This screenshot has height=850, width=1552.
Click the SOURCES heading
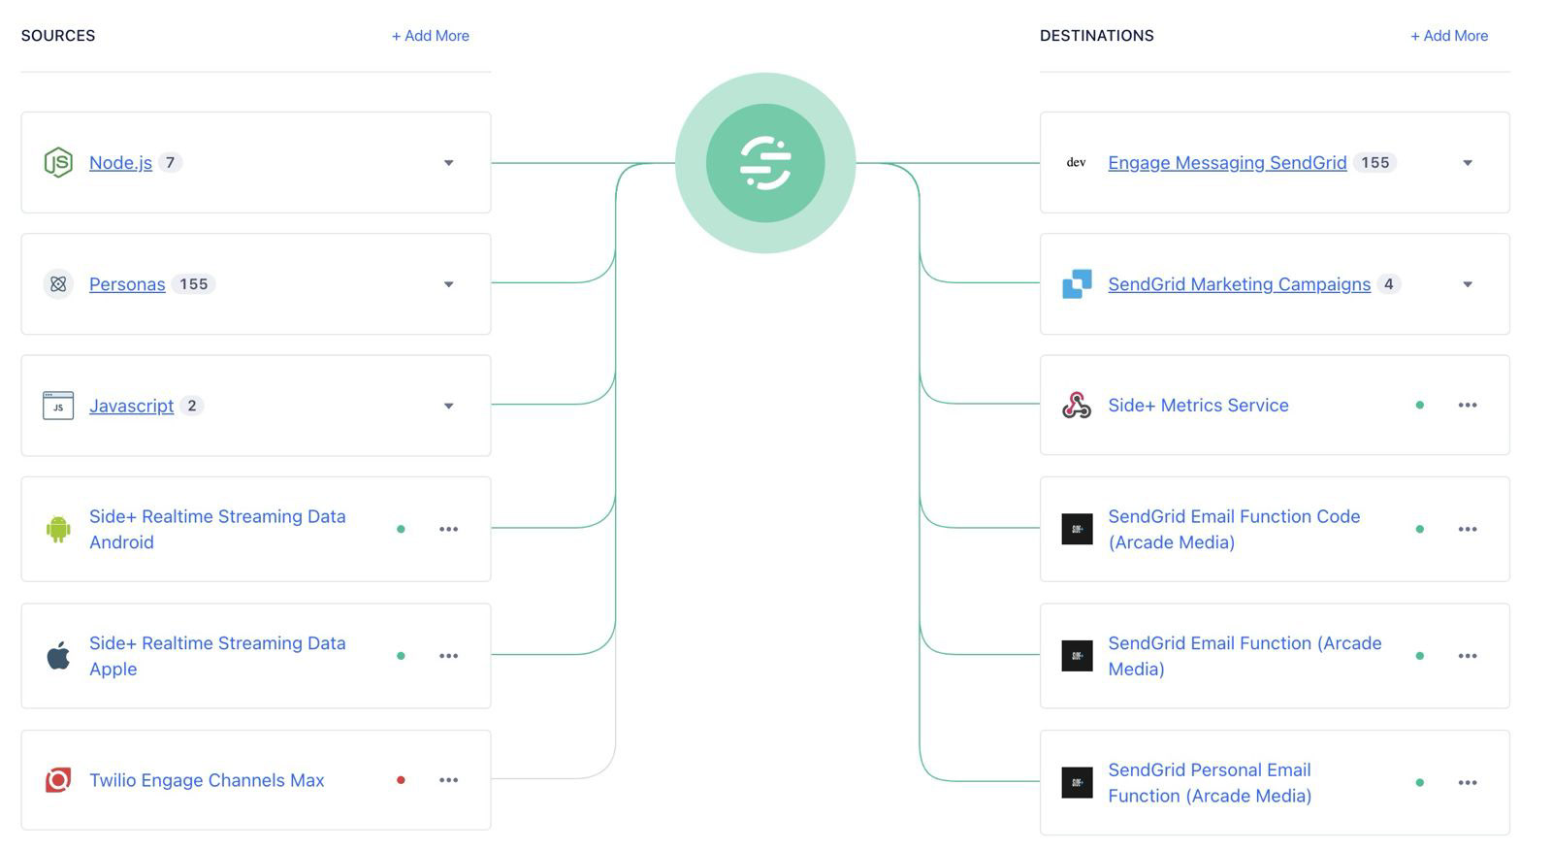[x=58, y=36]
